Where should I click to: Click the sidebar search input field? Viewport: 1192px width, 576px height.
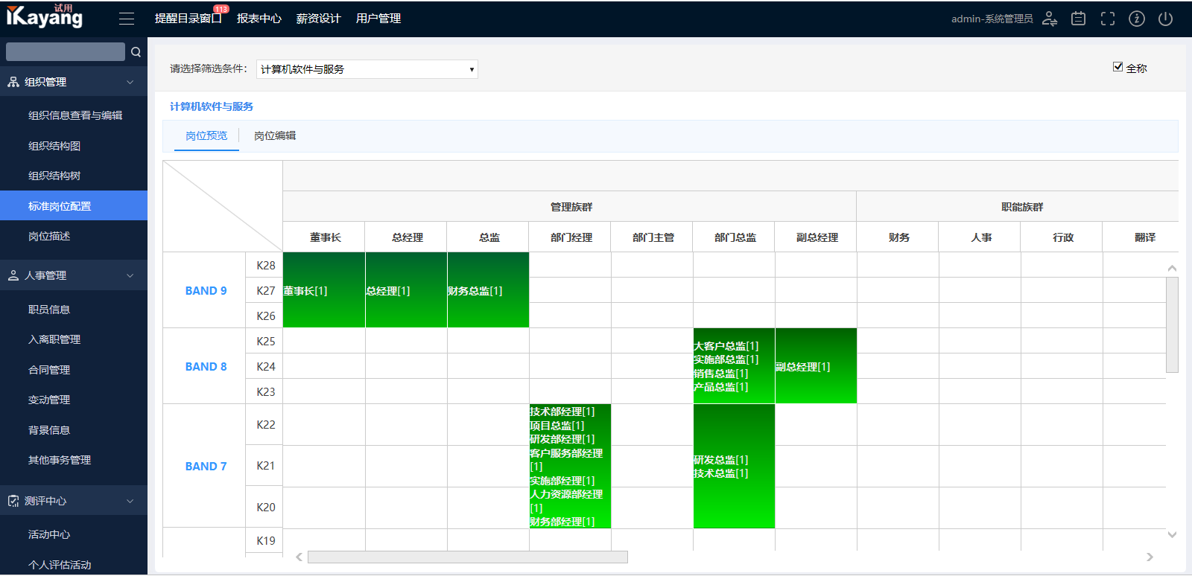click(66, 52)
